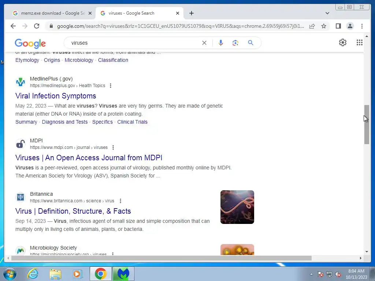
Task: Open Chrome three-dot menu
Action: pyautogui.click(x=362, y=26)
